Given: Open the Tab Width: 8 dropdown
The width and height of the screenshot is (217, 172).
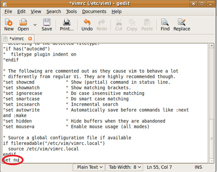Looking at the screenshot, I should (124, 167).
